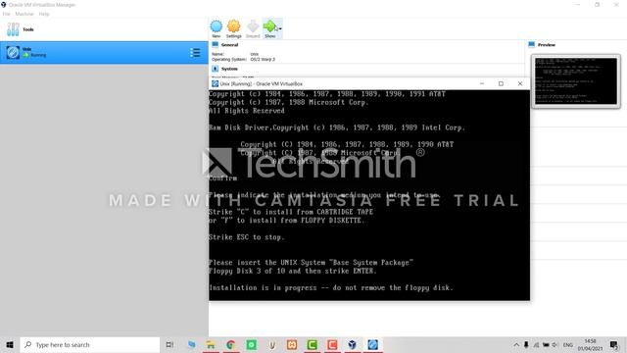Click the taskbar search box
The height and width of the screenshot is (353, 627).
90,344
